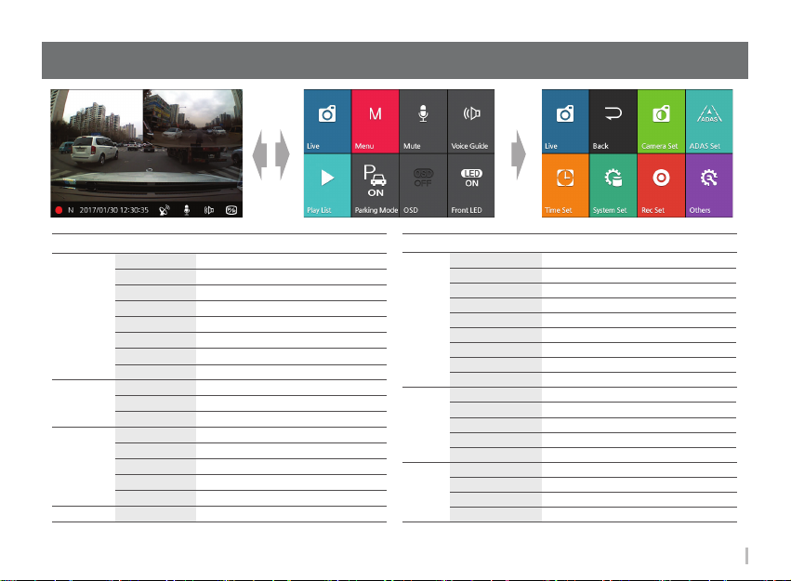Screen dimensions: 791x581
Task: Open the Play List tile
Action: (x=327, y=186)
